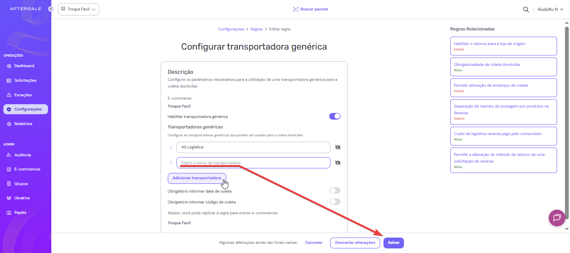Click the Relatórios sidebar icon
Viewport: 570px width, 253px height.
pos(9,124)
